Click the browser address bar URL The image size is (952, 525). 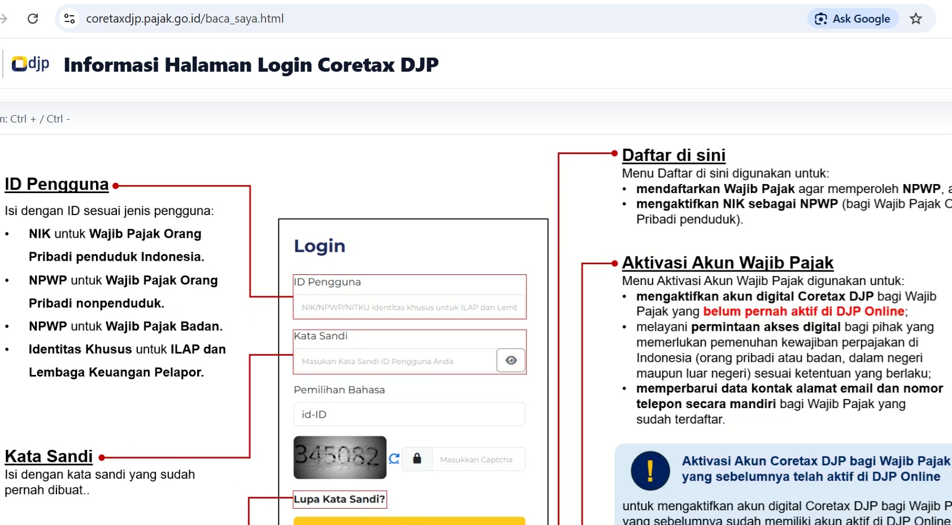point(185,19)
